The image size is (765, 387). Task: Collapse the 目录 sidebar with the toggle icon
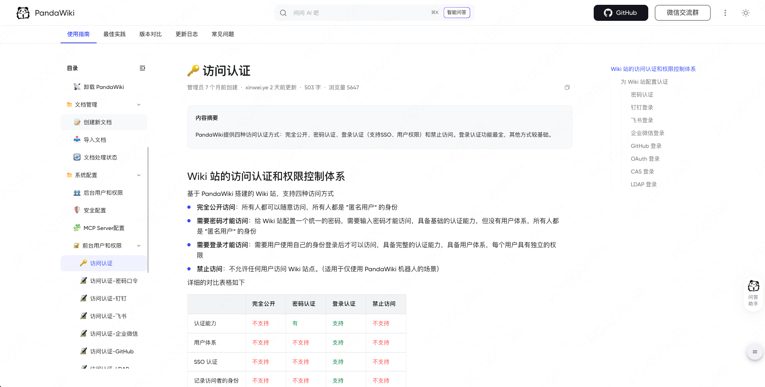[x=142, y=68]
